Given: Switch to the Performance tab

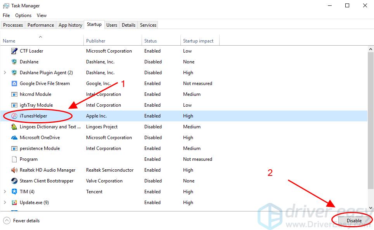Looking at the screenshot, I should click(40, 25).
